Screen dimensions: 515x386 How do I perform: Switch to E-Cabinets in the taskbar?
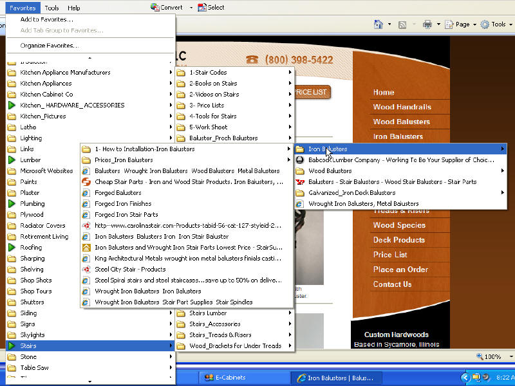pyautogui.click(x=230, y=378)
